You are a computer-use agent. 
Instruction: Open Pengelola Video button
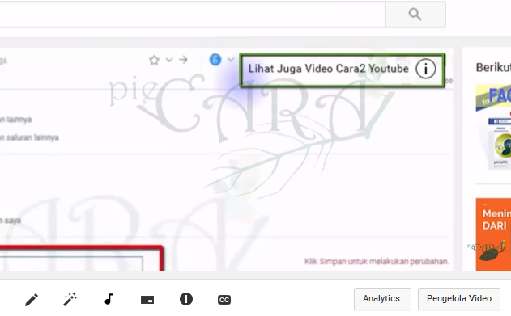point(459,299)
